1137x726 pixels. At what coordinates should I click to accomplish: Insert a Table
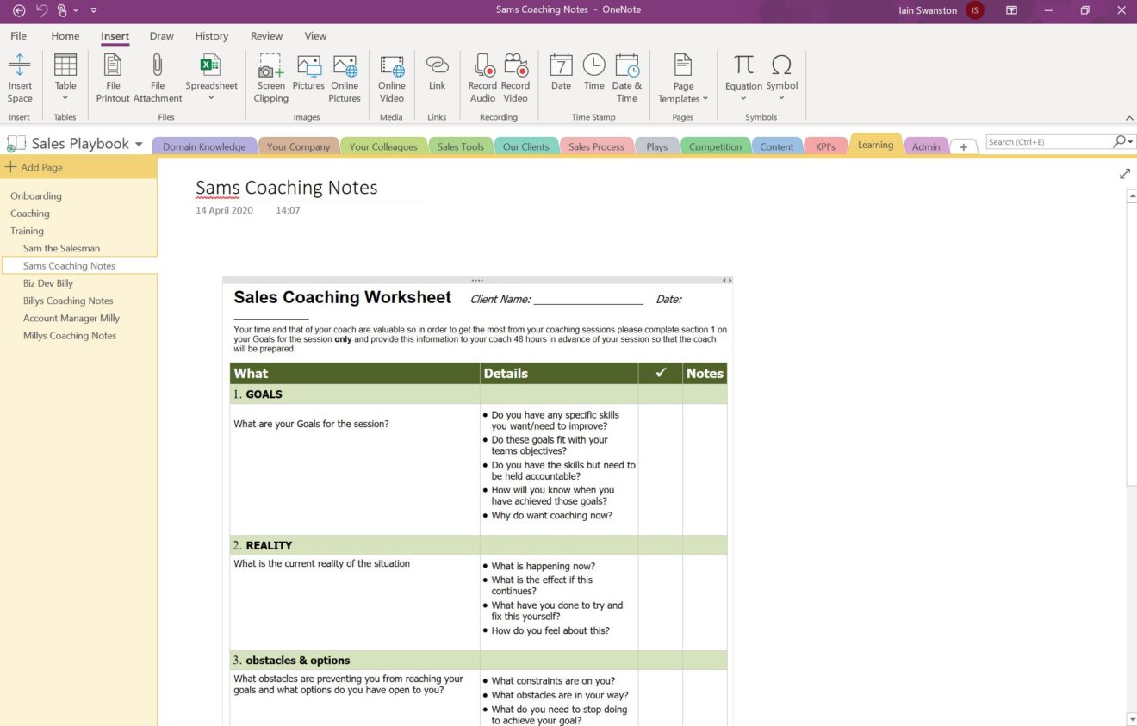coord(65,78)
